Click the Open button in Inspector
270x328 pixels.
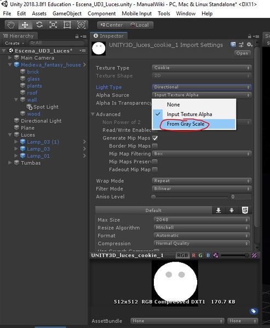(x=242, y=53)
